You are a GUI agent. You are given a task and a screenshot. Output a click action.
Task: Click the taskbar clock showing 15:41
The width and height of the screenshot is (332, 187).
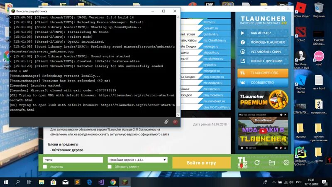point(311,182)
